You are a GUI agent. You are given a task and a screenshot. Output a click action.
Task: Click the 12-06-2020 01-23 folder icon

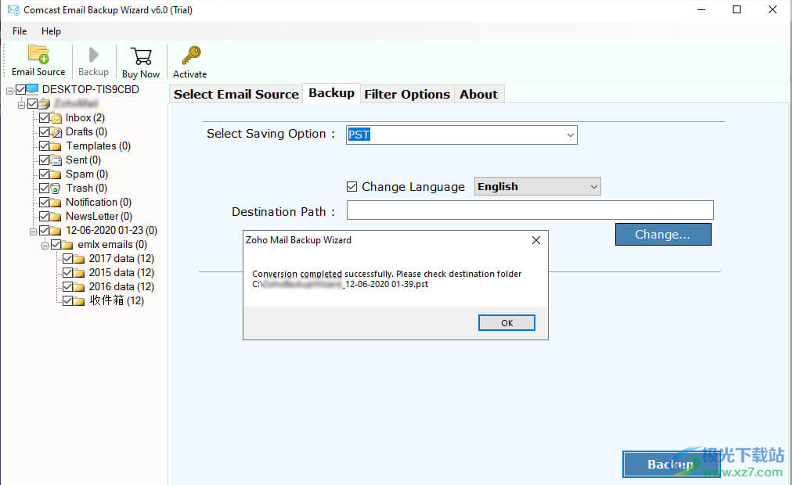pyautogui.click(x=56, y=231)
